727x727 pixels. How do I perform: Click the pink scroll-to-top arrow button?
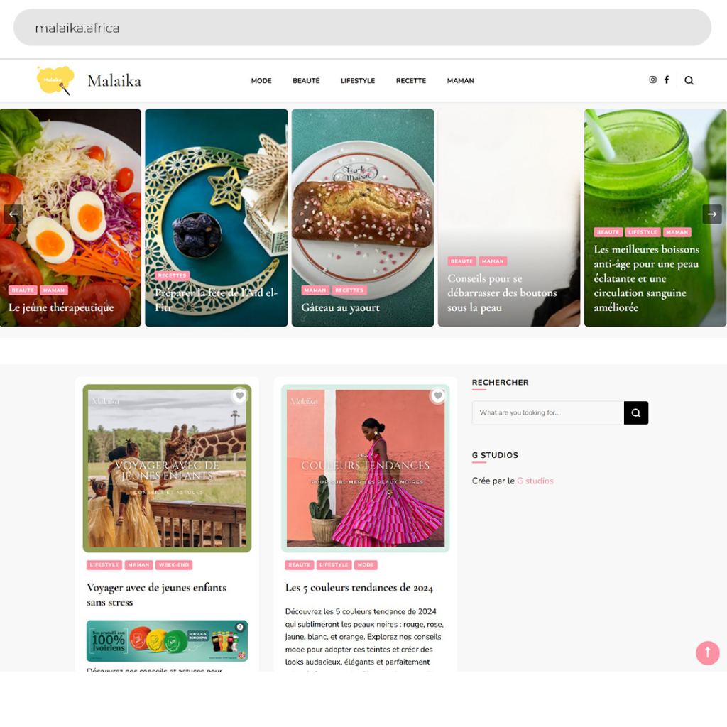coord(708,653)
